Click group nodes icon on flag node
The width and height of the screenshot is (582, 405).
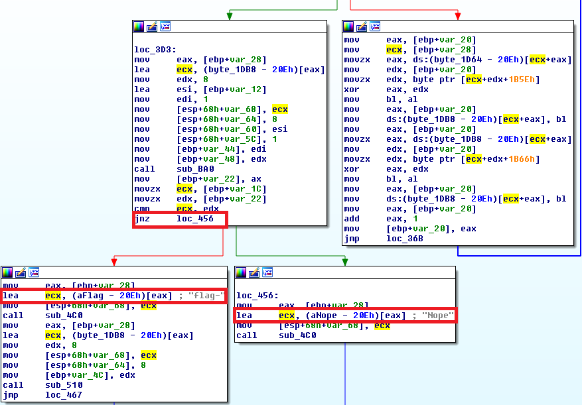35,272
